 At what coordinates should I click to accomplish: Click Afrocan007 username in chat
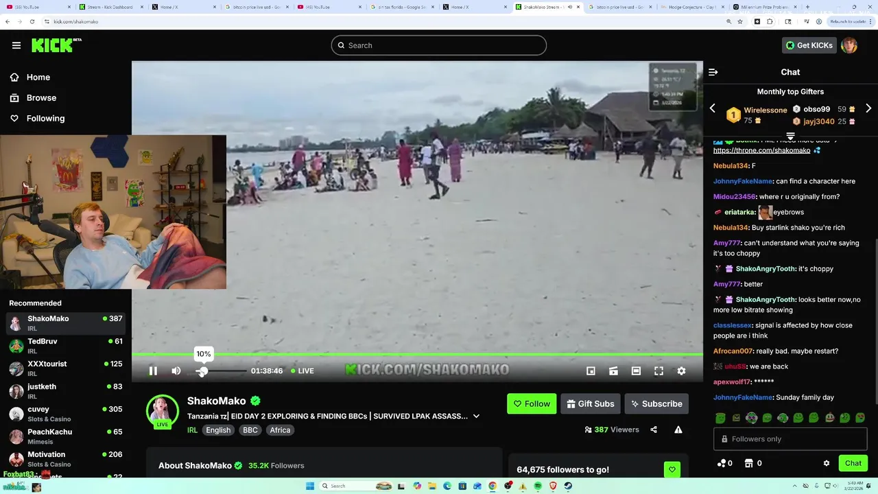tap(733, 351)
